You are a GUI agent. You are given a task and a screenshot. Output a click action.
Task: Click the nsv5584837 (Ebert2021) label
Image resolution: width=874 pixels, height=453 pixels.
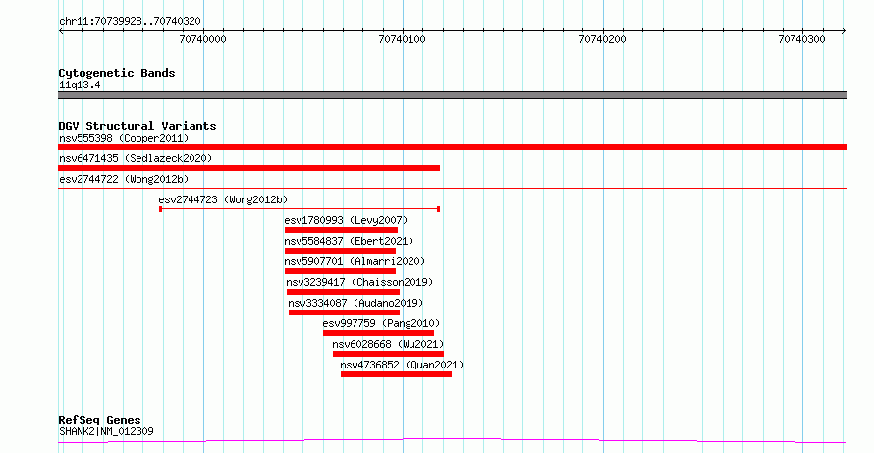pos(349,241)
